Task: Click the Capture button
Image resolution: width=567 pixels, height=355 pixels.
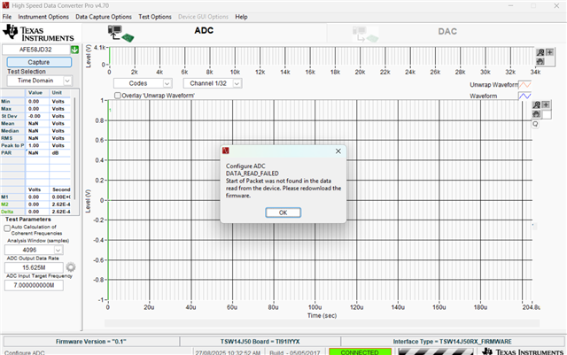Action: pyautogui.click(x=39, y=62)
